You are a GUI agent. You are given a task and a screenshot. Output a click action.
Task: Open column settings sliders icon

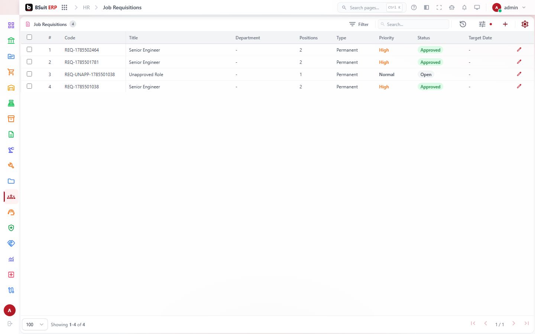482,24
